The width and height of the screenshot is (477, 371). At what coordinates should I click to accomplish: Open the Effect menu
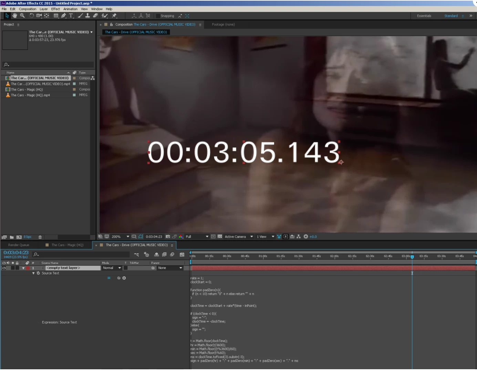click(55, 9)
